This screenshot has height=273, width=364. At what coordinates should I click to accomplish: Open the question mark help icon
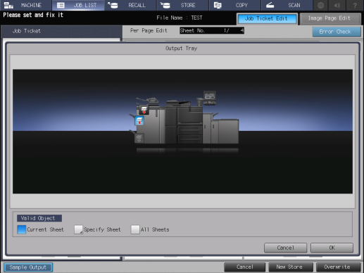[355, 5]
